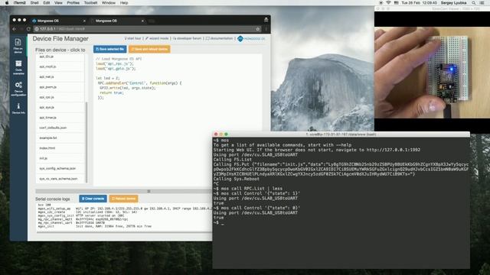This screenshot has height=275, width=490.
Task: Select api_timer.js in file list
Action: click(60, 118)
